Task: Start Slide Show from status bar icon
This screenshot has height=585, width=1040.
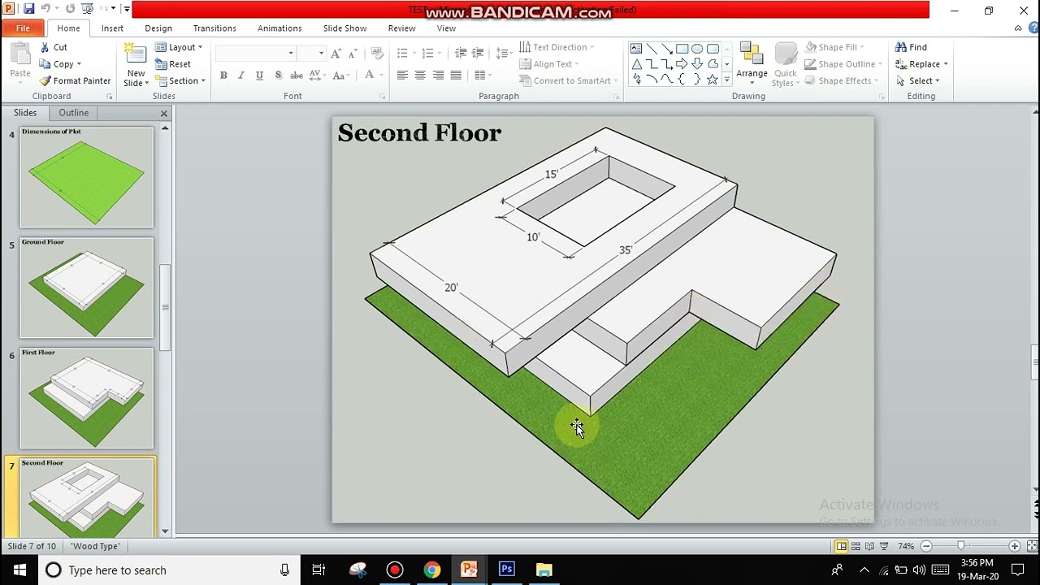Action: 883,546
